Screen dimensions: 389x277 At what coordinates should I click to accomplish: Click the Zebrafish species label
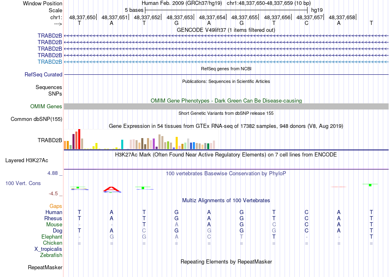51,255
